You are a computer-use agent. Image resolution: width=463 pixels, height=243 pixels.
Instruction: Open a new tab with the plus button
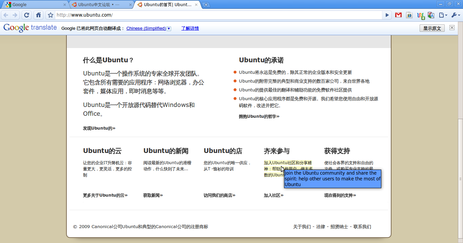pos(206,5)
